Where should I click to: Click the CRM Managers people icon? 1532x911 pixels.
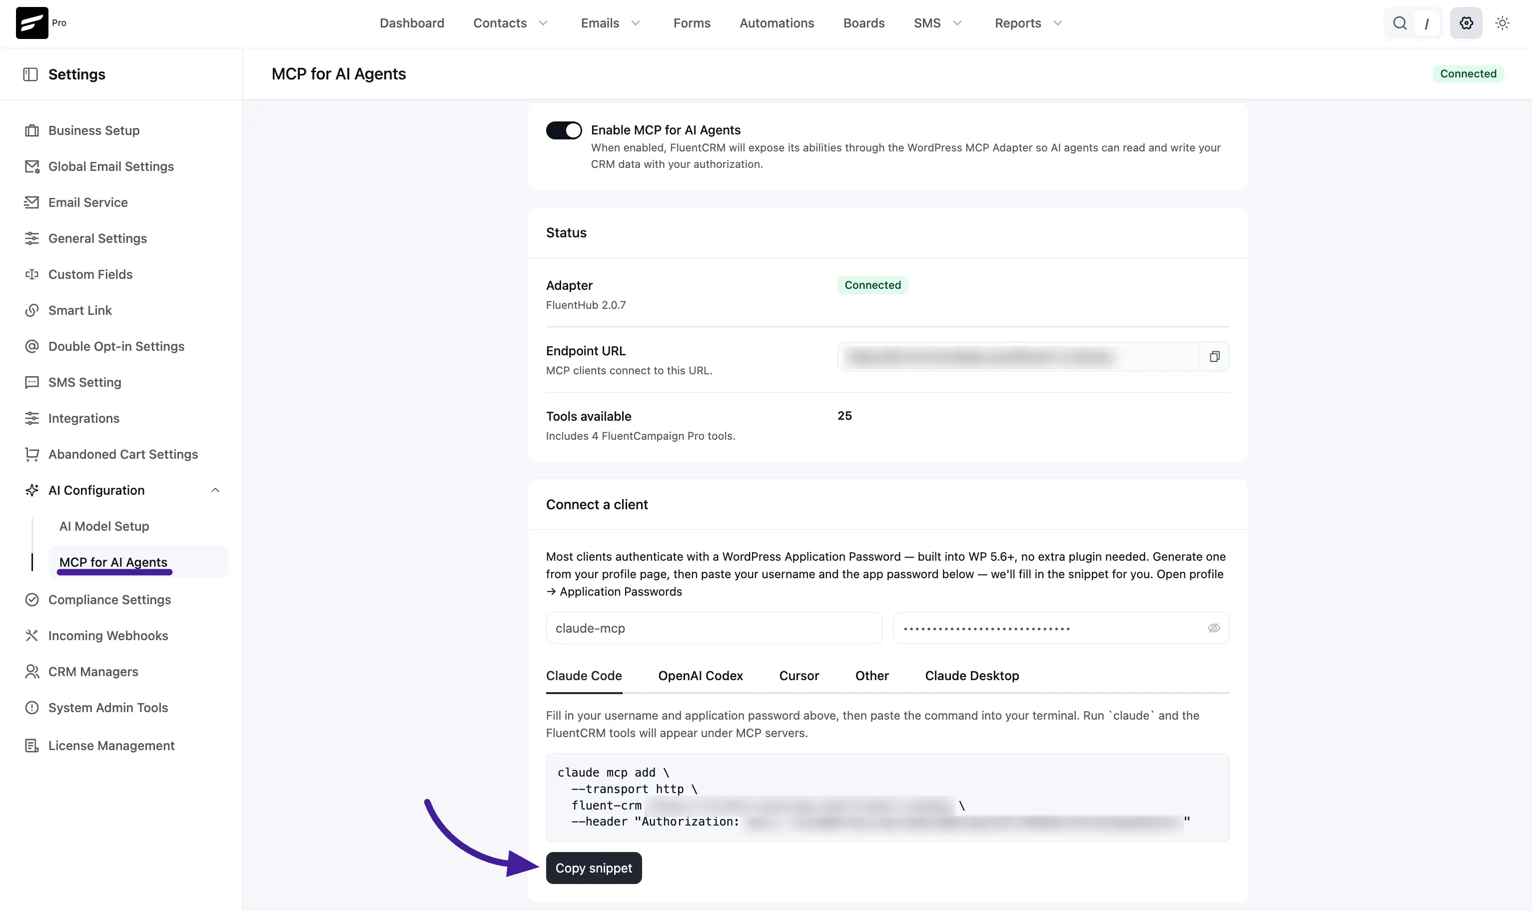32,672
